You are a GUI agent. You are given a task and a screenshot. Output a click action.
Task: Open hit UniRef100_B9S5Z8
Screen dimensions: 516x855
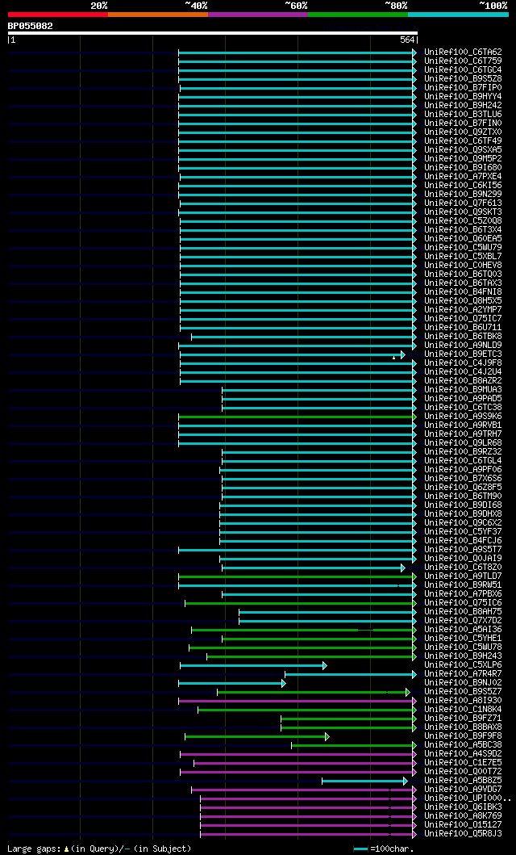click(x=464, y=79)
